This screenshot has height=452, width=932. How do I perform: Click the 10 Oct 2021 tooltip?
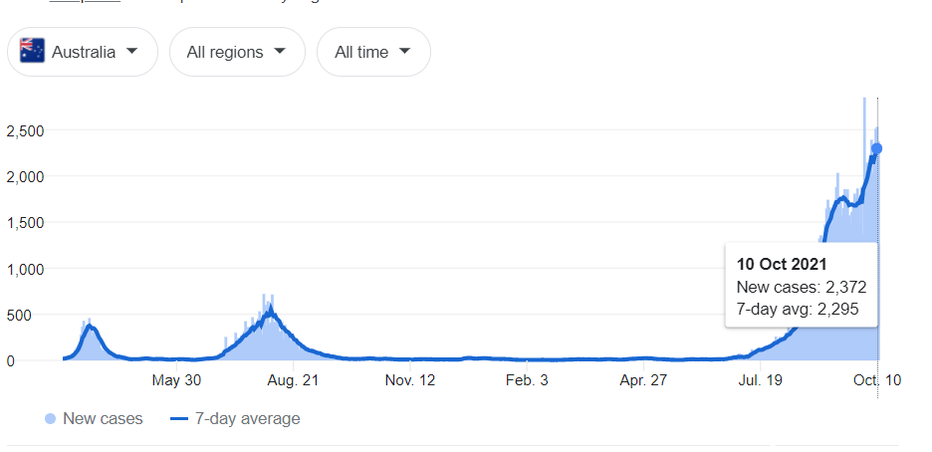point(802,285)
